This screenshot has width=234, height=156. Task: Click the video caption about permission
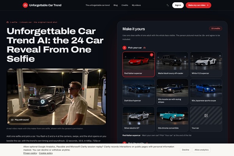[45, 129]
